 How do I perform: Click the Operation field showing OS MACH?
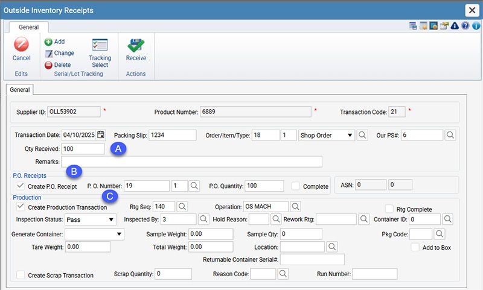[266, 207]
